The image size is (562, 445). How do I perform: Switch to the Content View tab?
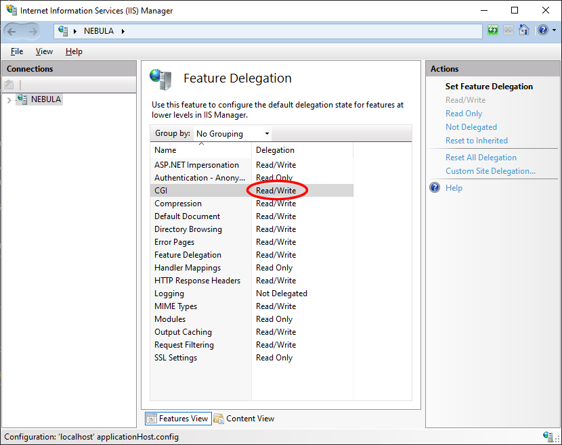(x=244, y=419)
